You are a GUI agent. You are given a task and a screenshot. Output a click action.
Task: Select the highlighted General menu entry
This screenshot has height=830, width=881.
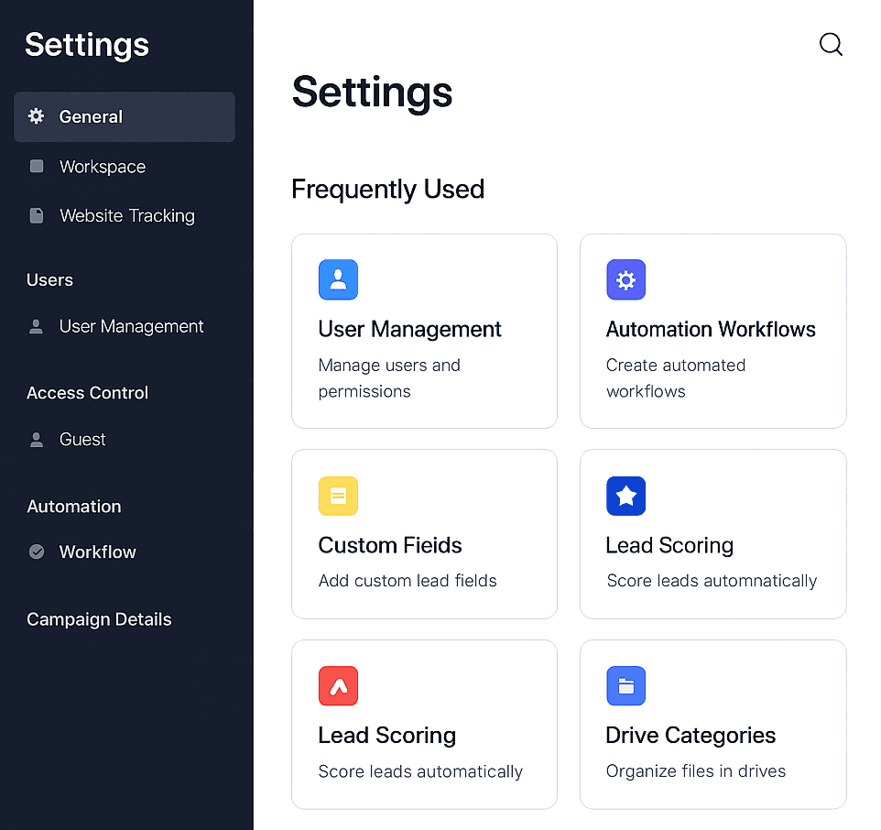[91, 116]
